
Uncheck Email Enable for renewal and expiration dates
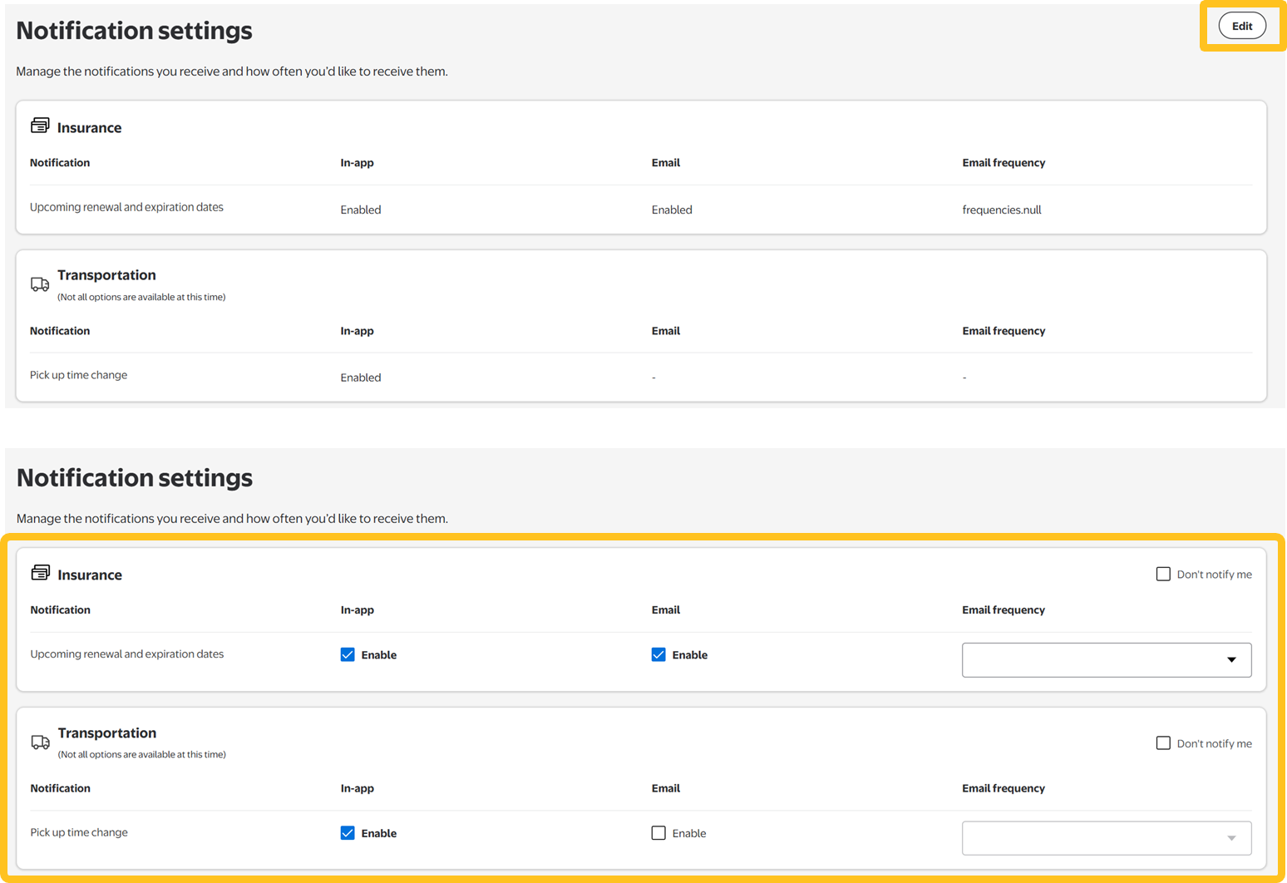tap(658, 654)
